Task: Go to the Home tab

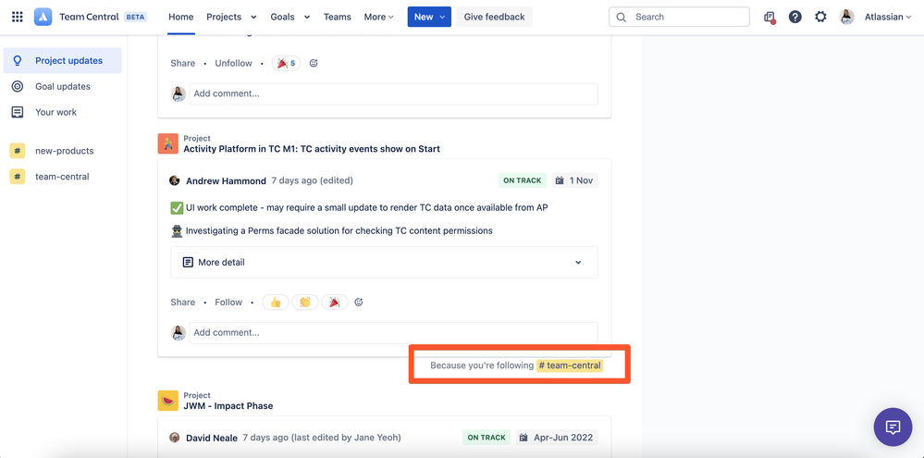Action: pyautogui.click(x=181, y=17)
